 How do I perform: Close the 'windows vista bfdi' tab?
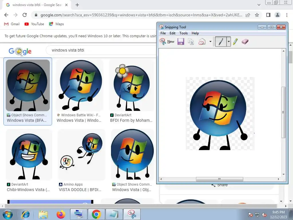(66, 5)
